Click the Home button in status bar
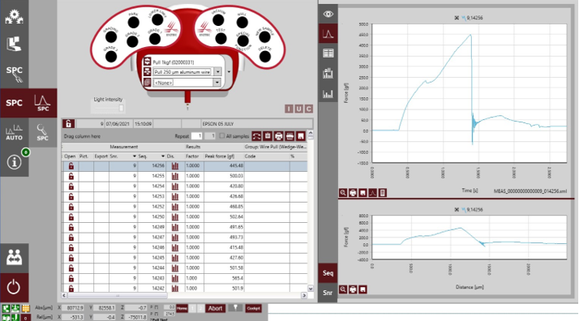Screen dimensions: 579x321 coord(182,309)
